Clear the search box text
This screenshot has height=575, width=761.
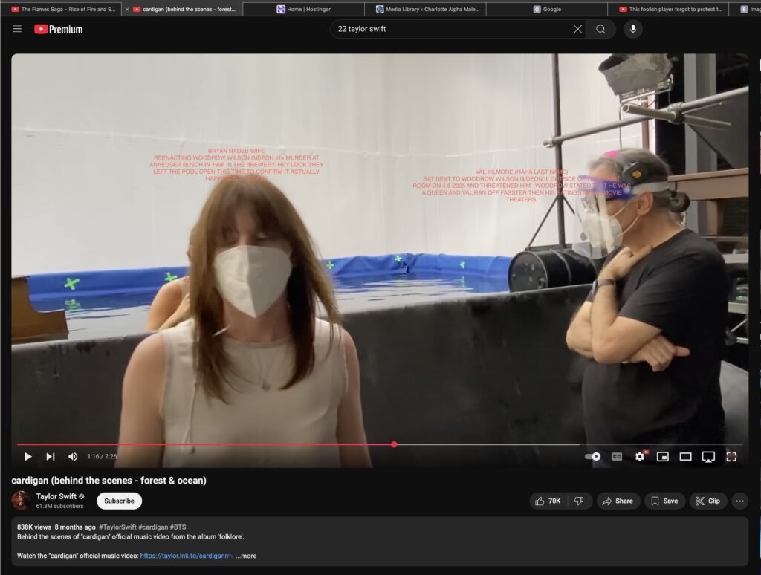[x=577, y=29]
